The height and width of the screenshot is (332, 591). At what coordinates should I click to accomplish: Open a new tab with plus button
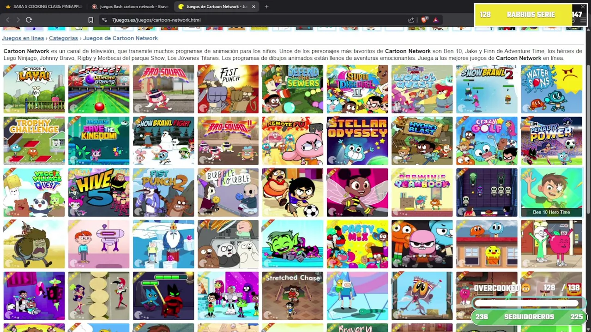[x=266, y=6]
